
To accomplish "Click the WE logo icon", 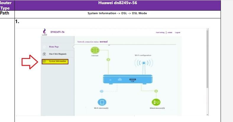I will (44, 32).
